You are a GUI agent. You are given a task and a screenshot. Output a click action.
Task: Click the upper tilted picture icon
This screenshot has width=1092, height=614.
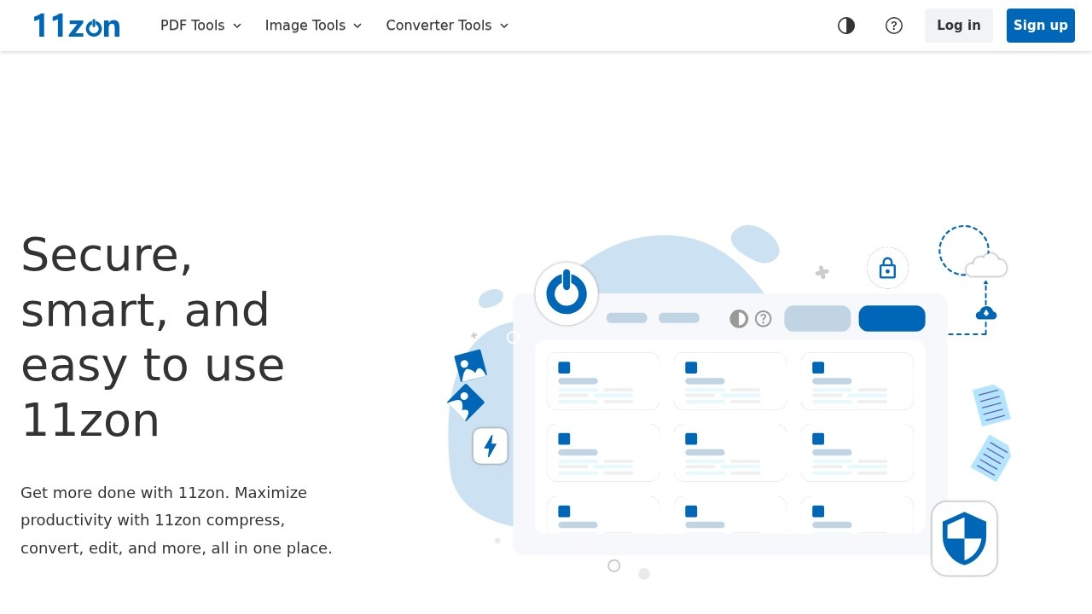[x=470, y=365]
